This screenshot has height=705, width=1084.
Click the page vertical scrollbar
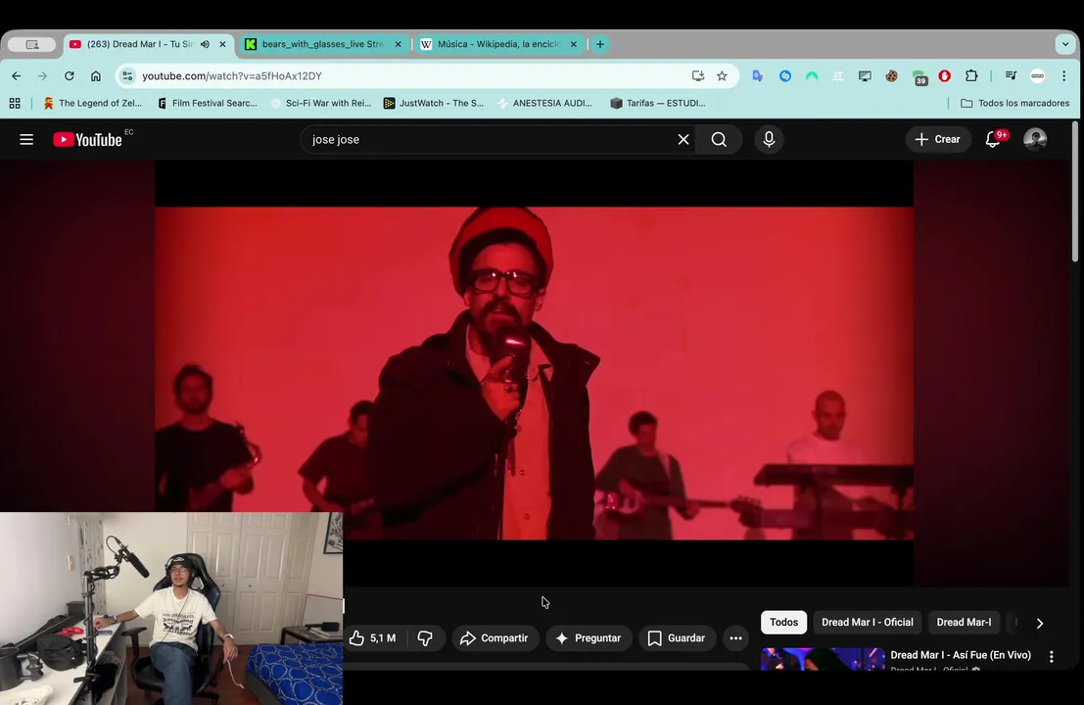(1075, 192)
